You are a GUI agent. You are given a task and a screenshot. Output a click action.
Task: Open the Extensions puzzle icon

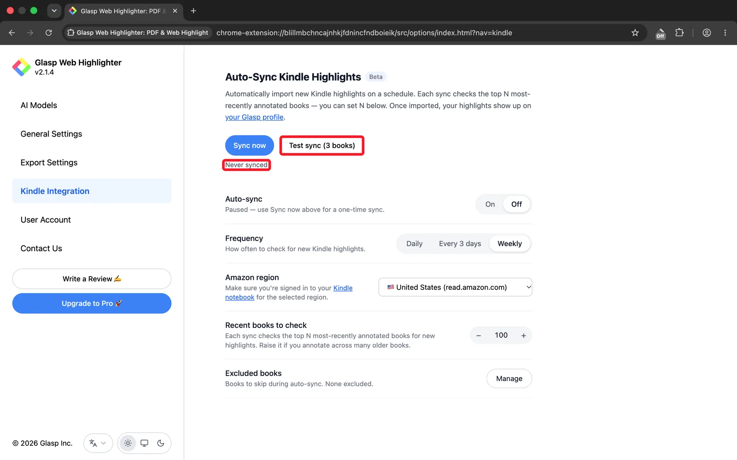tap(679, 33)
